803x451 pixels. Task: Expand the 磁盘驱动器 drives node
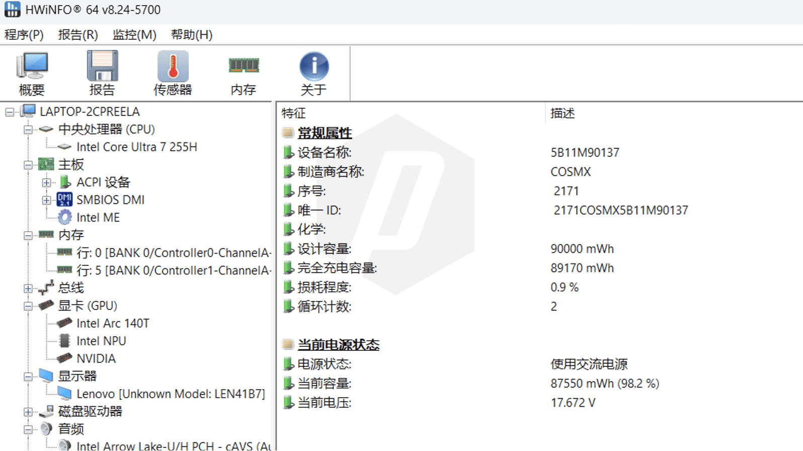click(28, 412)
